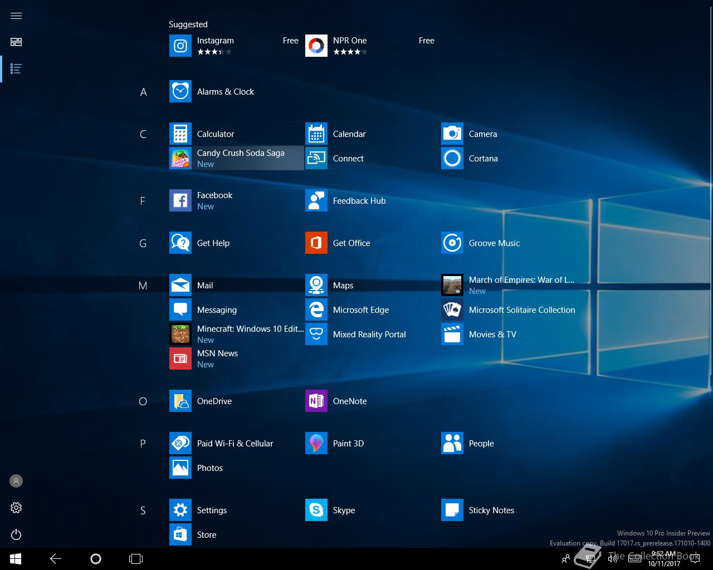Jump to letter G index

(x=143, y=243)
